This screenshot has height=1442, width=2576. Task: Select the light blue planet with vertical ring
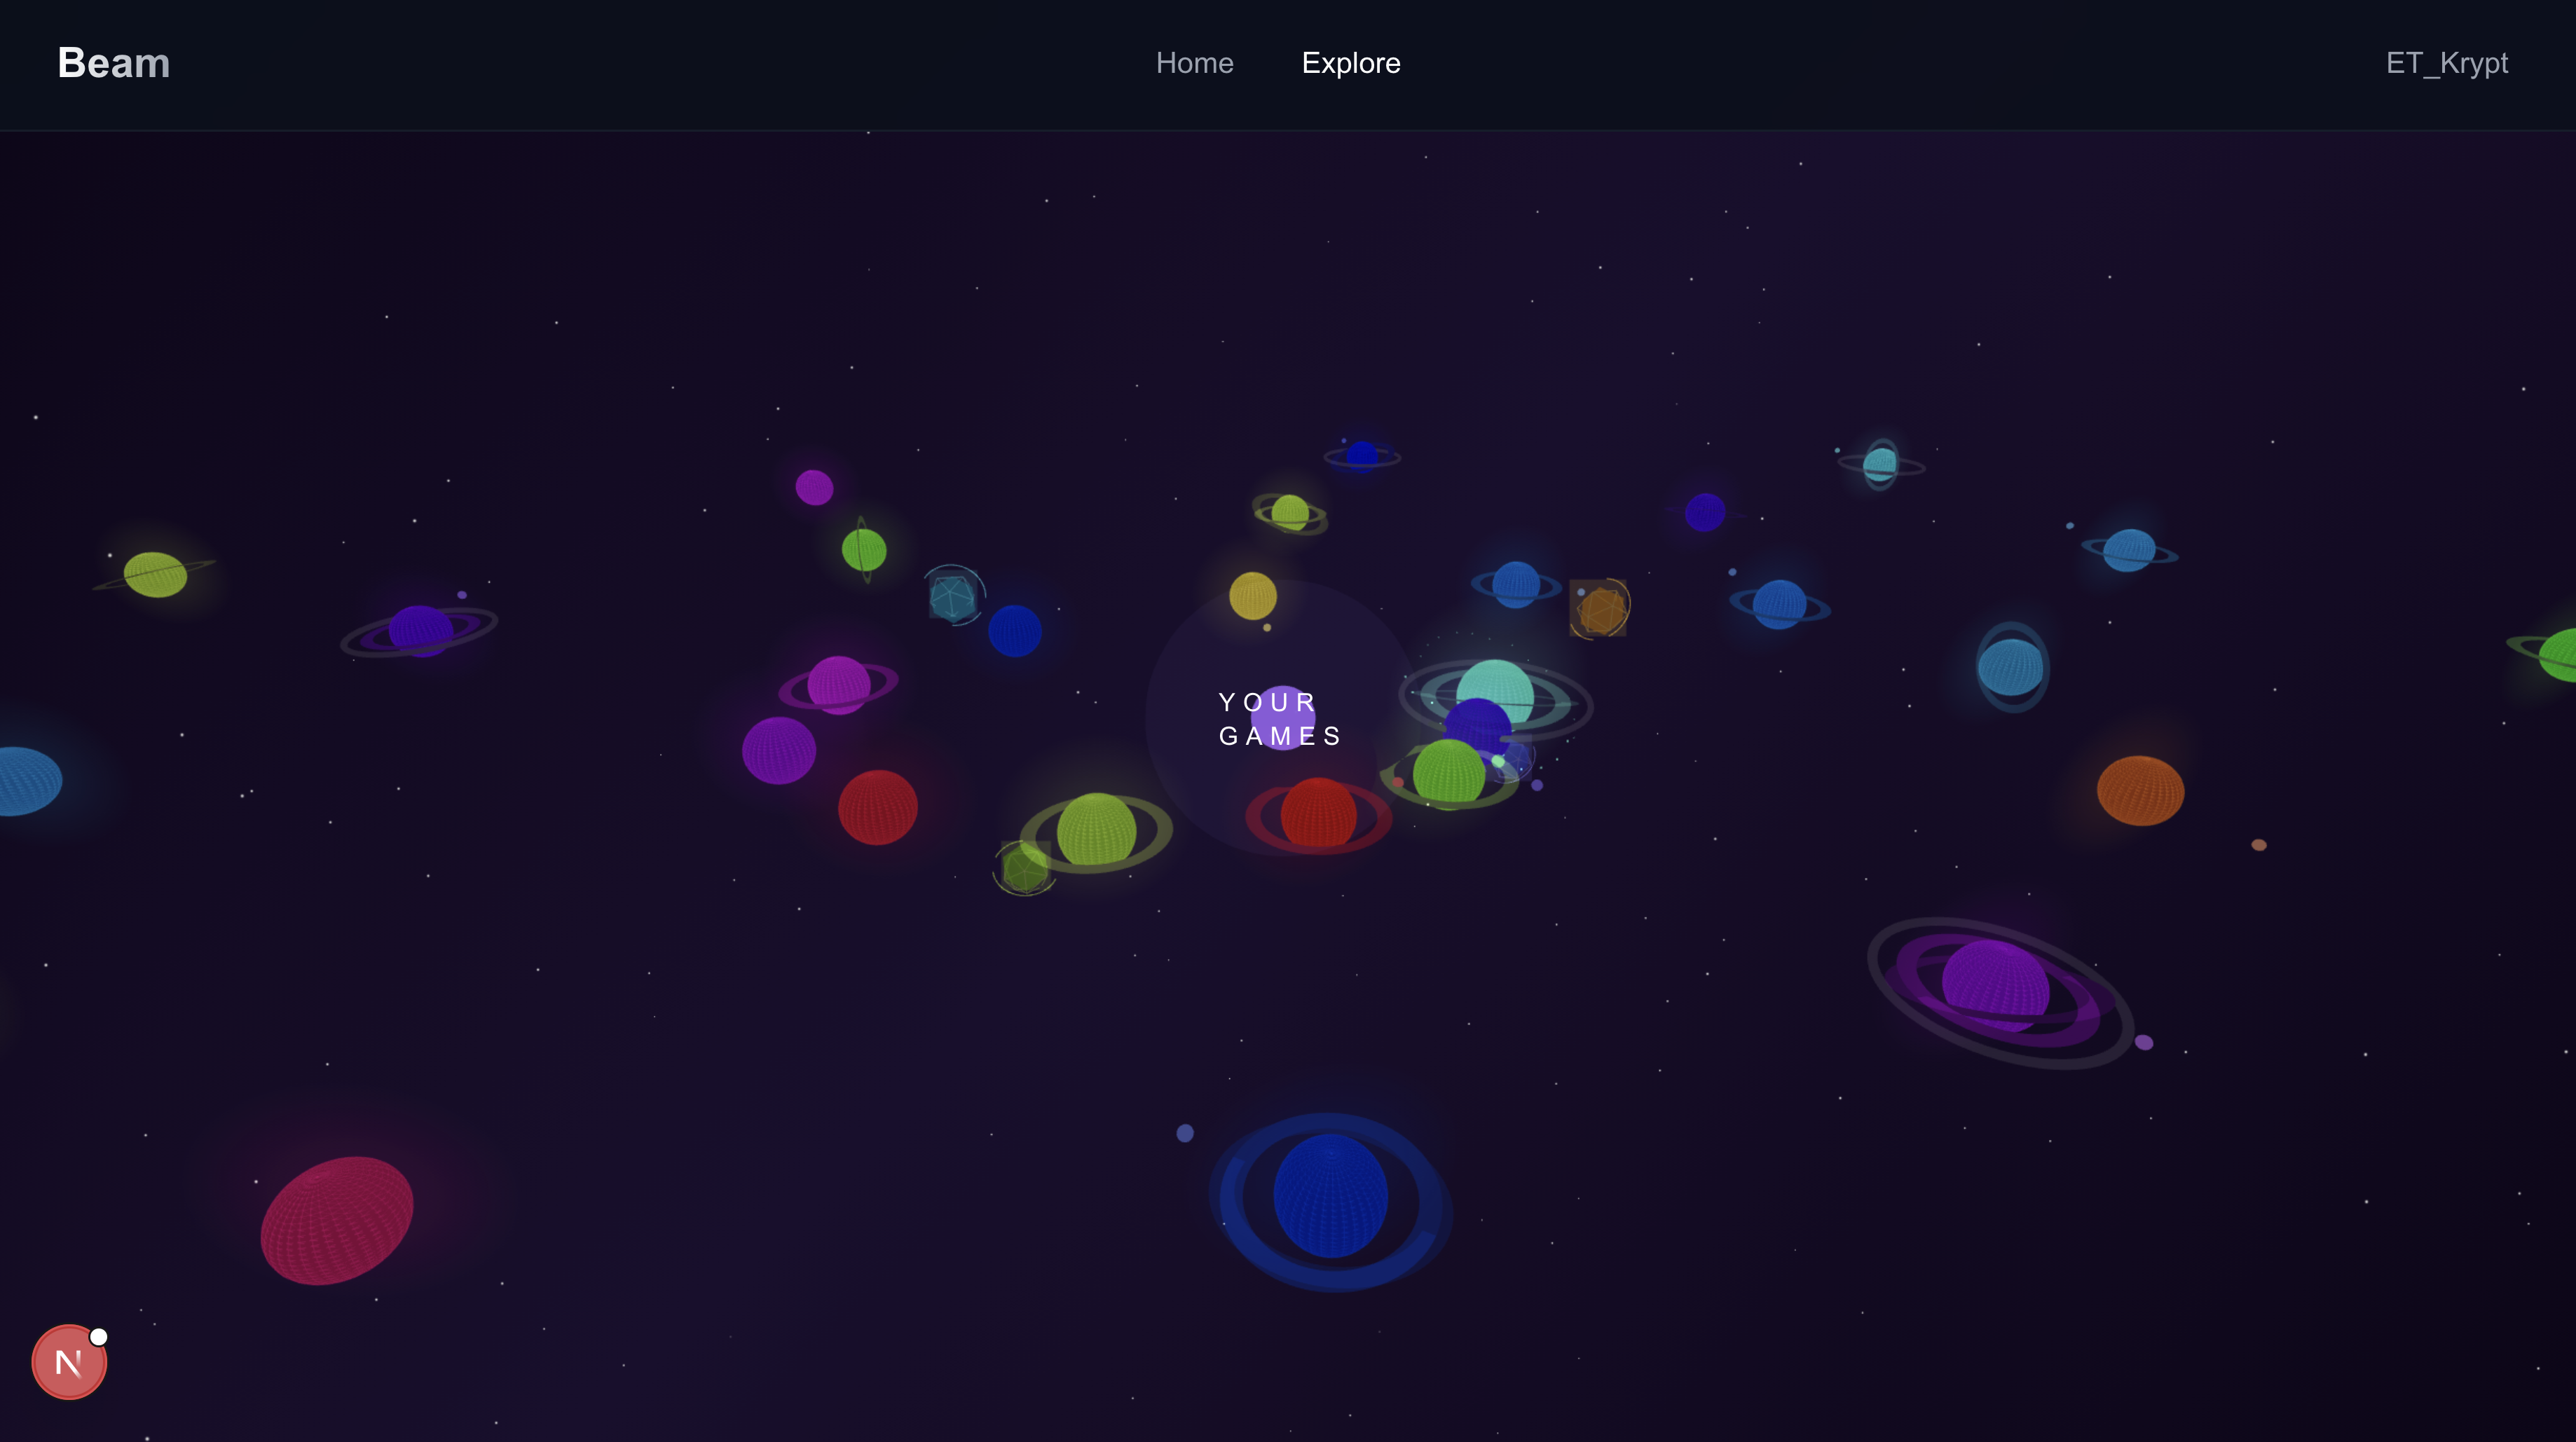pyautogui.click(x=2011, y=667)
